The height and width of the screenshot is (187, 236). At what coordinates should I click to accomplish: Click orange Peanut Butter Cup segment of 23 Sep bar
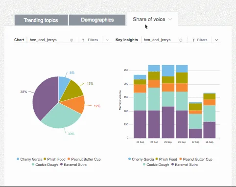pyautogui.click(x=140, y=89)
